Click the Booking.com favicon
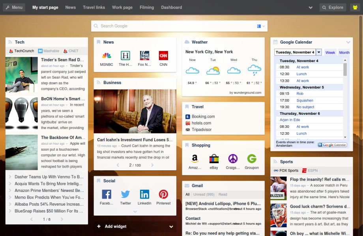The width and height of the screenshot is (363, 236). [188, 117]
